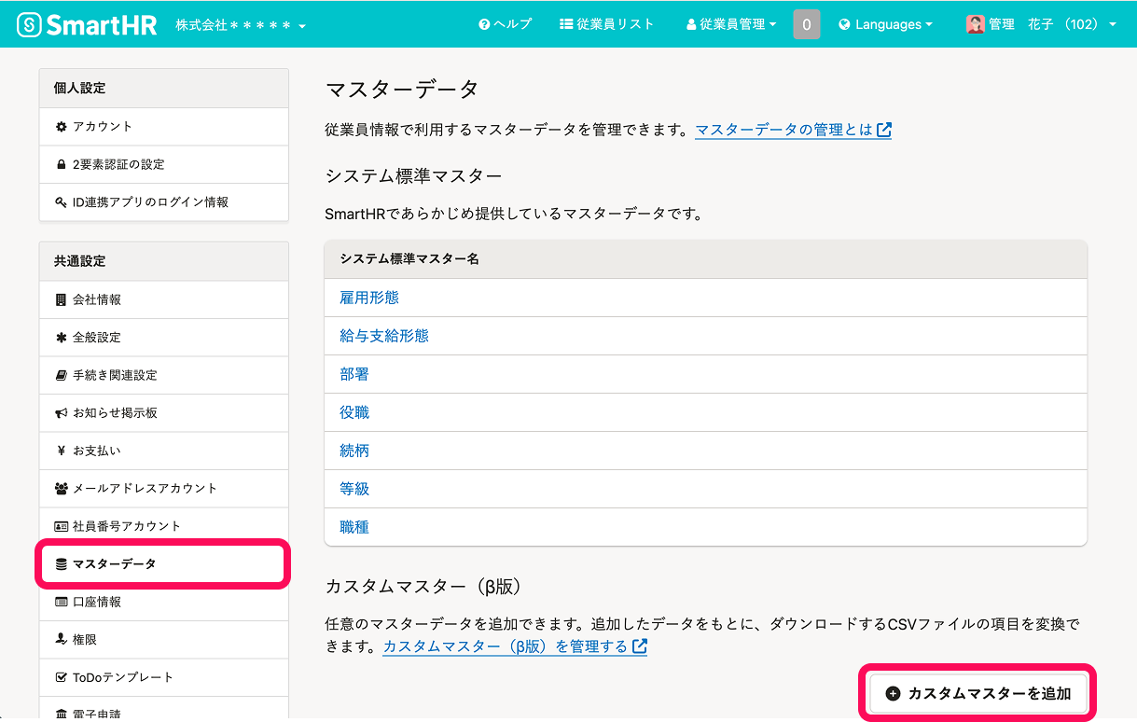Expand the Languages dropdown
The height and width of the screenshot is (722, 1137).
pyautogui.click(x=885, y=24)
